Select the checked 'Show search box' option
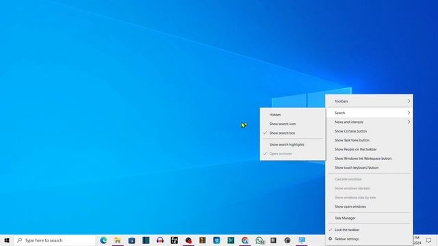 292,133
